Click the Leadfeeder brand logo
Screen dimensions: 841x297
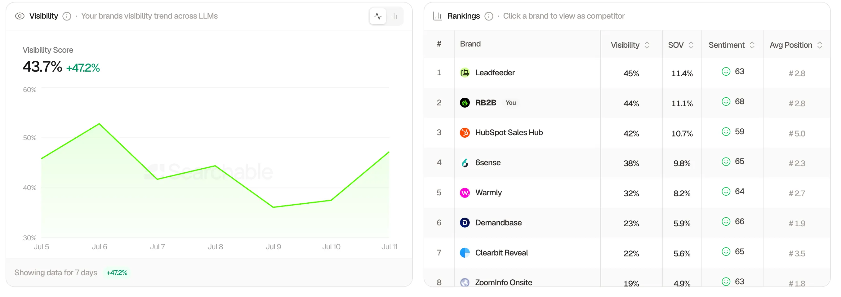click(x=465, y=73)
